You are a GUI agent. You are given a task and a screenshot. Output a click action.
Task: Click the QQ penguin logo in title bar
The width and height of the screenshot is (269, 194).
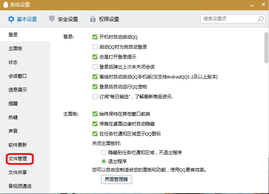[6, 5]
